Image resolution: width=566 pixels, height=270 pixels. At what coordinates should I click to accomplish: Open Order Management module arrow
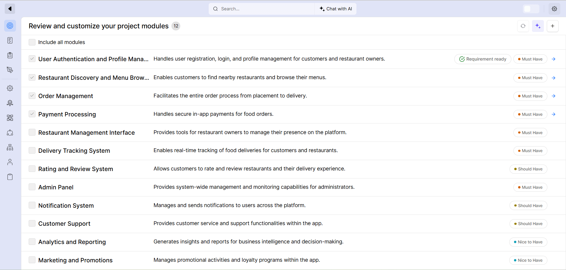(x=554, y=96)
